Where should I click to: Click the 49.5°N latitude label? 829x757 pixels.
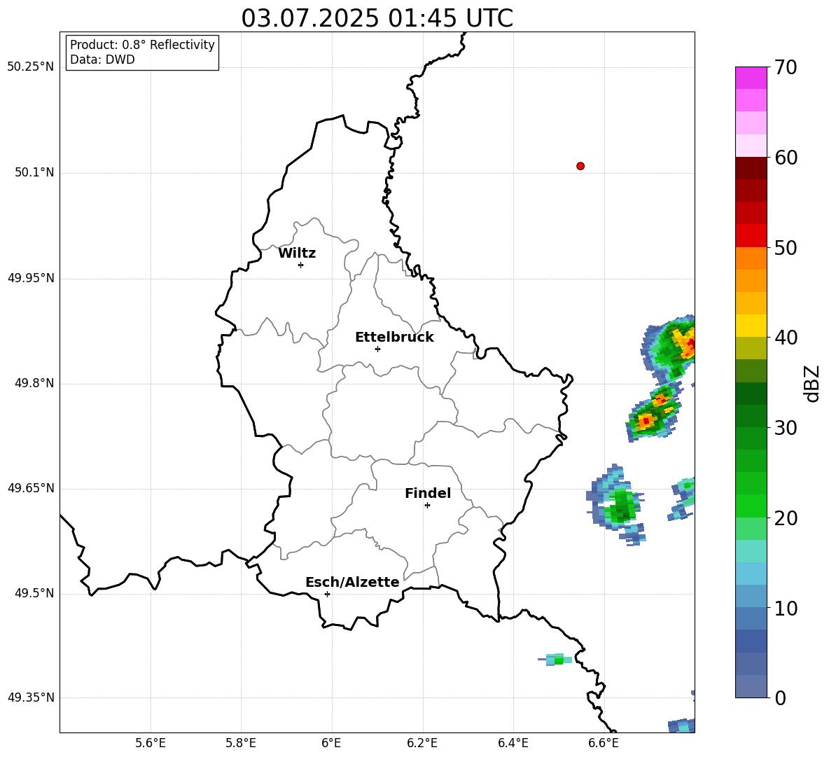click(x=34, y=592)
